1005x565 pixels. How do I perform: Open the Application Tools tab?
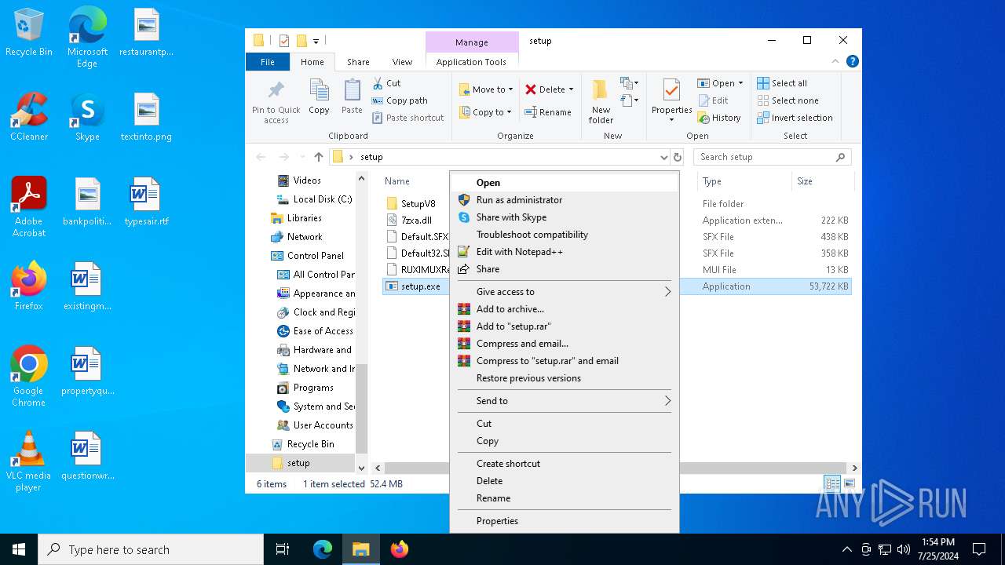click(471, 62)
